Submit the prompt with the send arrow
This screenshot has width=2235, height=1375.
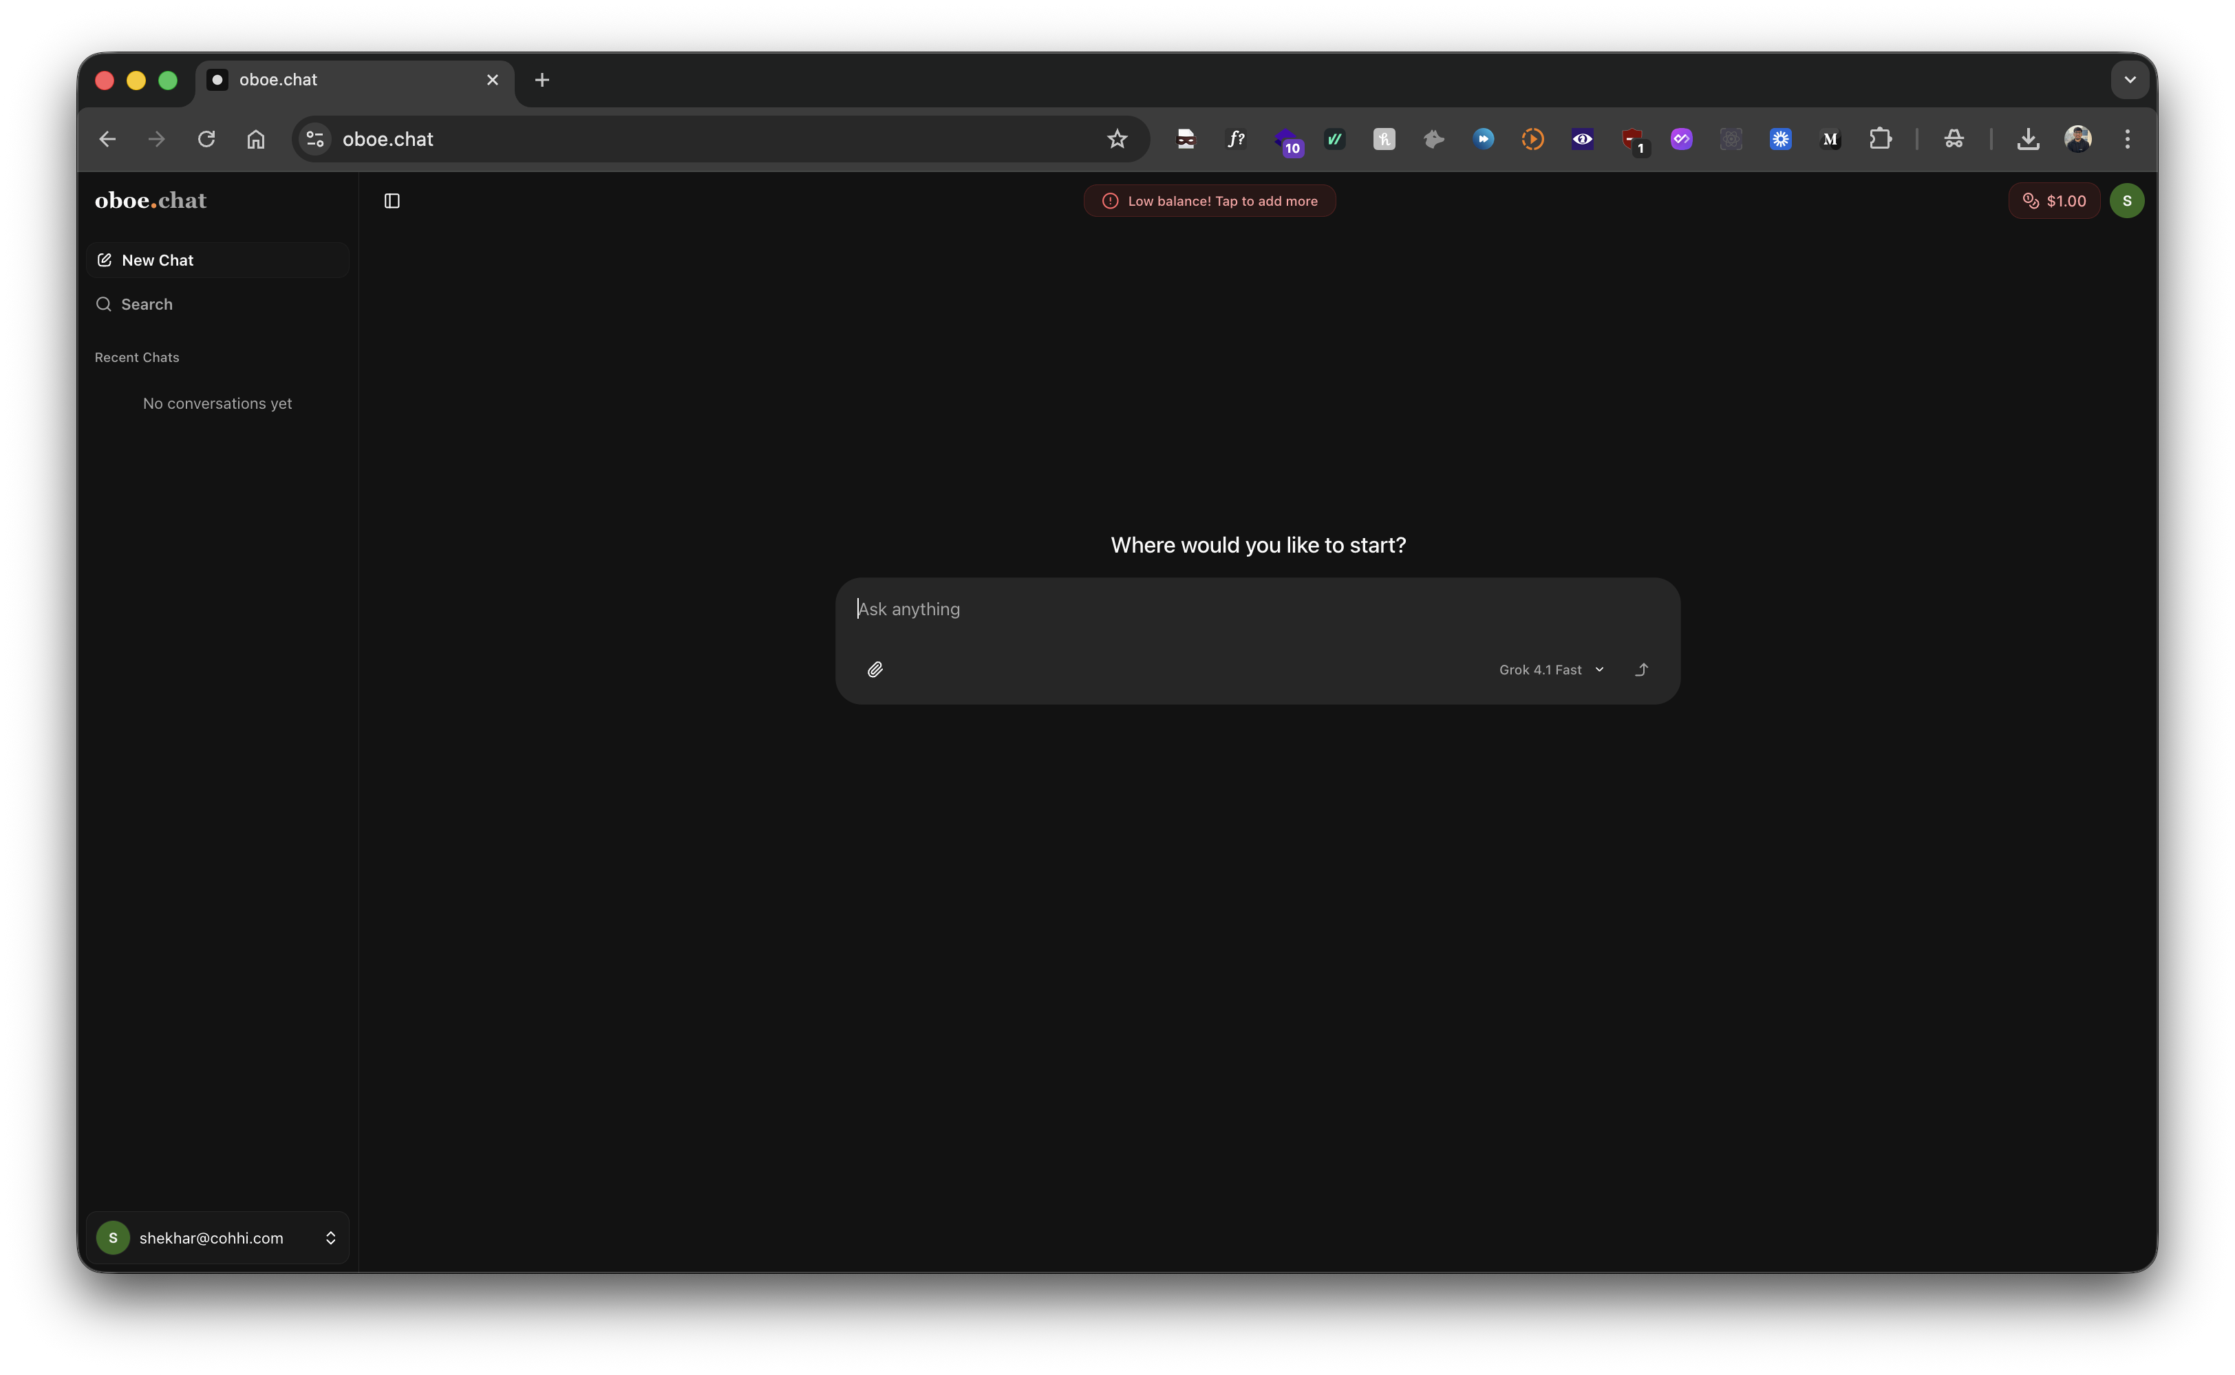[x=1642, y=670]
